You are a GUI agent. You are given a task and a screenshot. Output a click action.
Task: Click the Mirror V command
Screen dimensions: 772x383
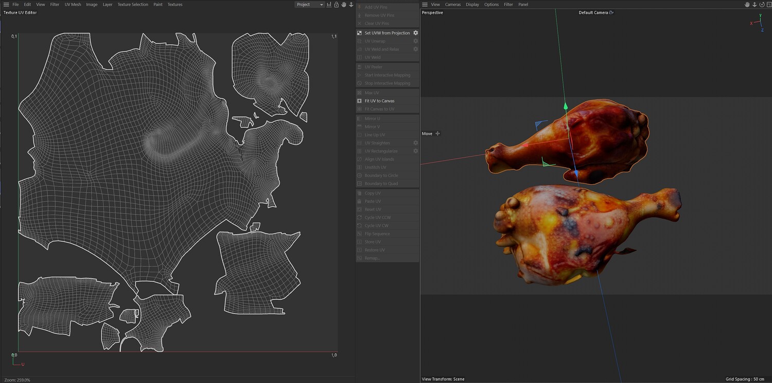tap(387, 127)
